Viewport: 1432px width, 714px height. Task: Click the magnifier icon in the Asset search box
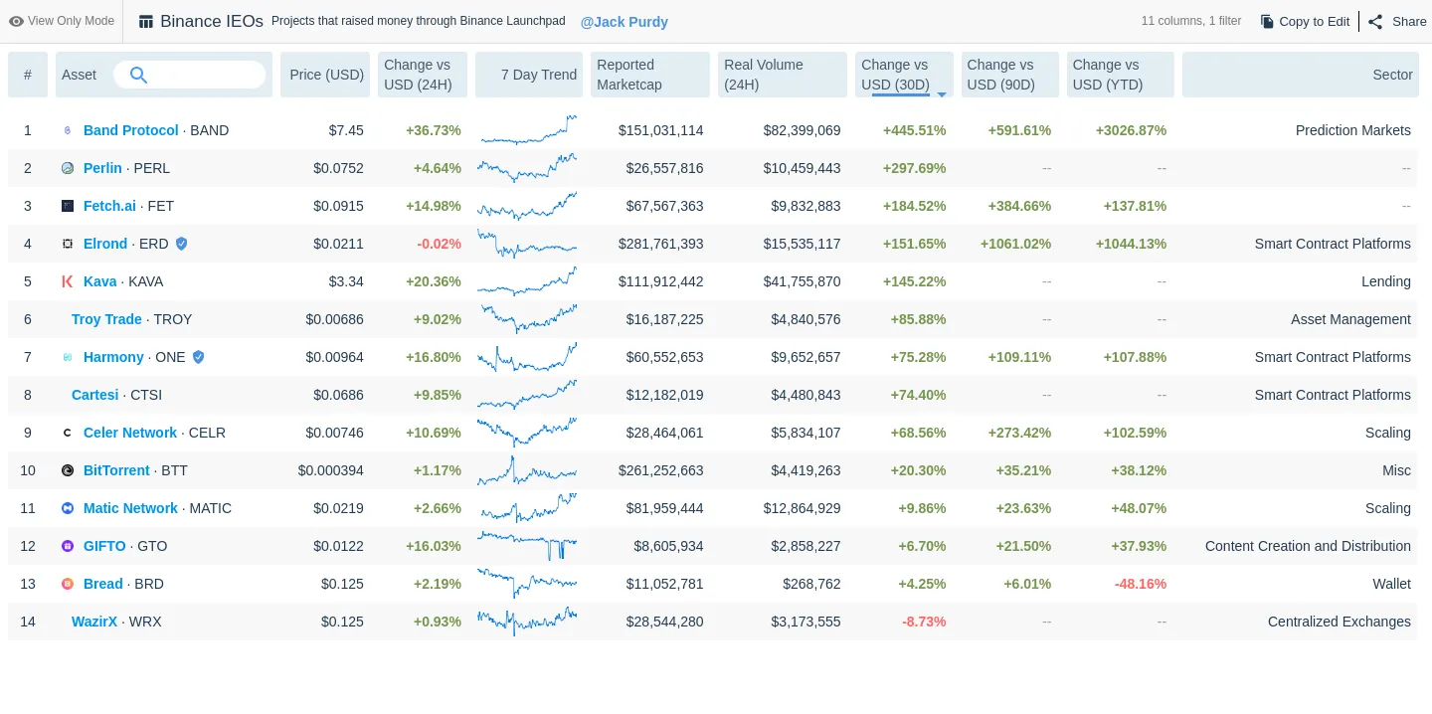(x=138, y=75)
